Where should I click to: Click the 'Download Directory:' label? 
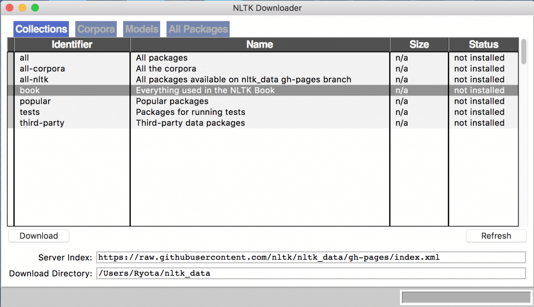point(51,274)
